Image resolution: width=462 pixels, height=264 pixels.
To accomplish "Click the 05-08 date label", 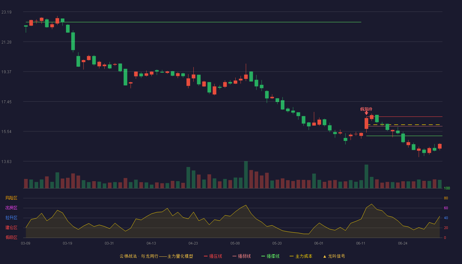I will click(235, 243).
